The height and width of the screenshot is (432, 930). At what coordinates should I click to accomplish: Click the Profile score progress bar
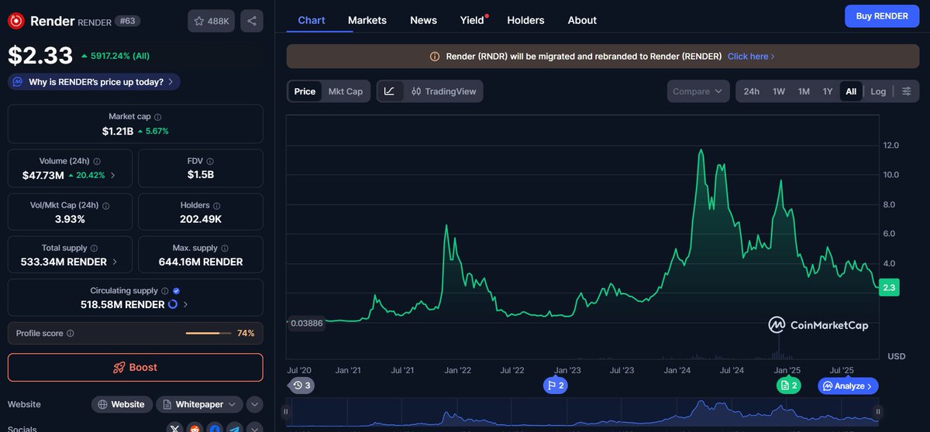tap(208, 333)
